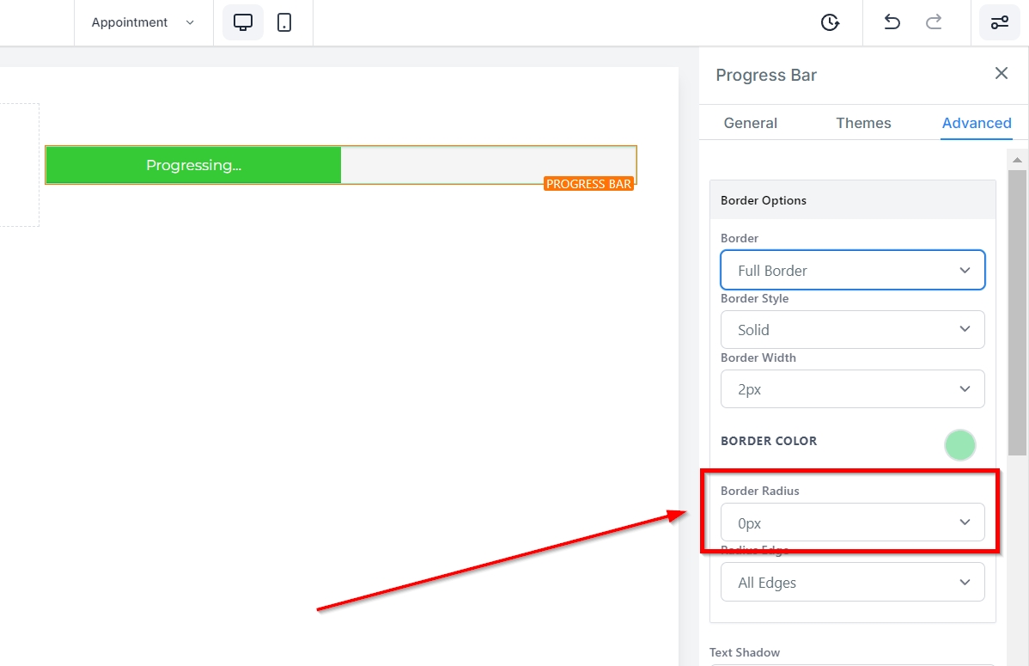Select the Advanced tab
The width and height of the screenshot is (1029, 666).
point(977,123)
